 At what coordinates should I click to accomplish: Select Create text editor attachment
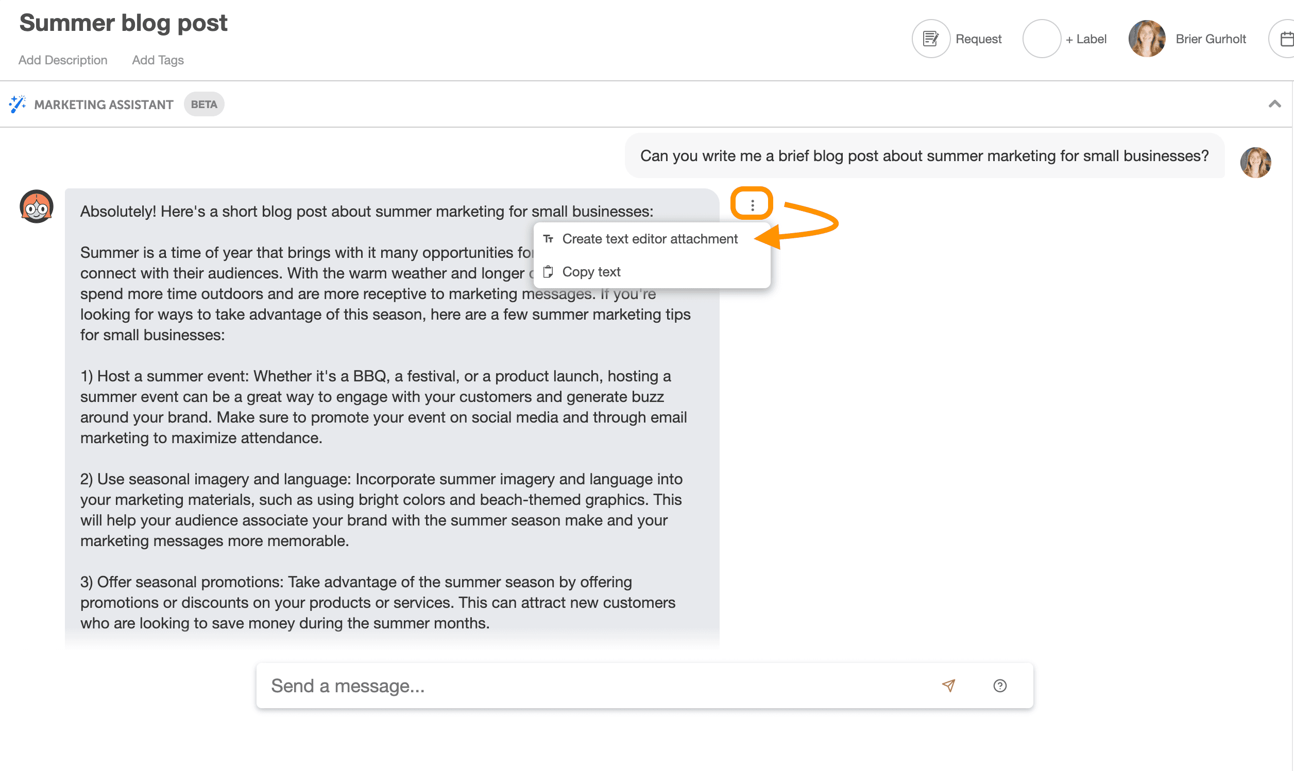tap(650, 239)
